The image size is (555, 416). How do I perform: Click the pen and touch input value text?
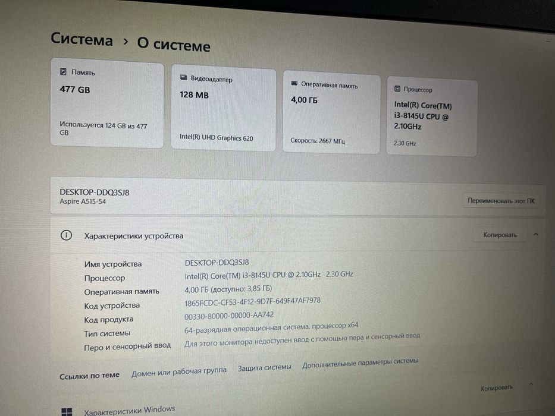point(302,339)
